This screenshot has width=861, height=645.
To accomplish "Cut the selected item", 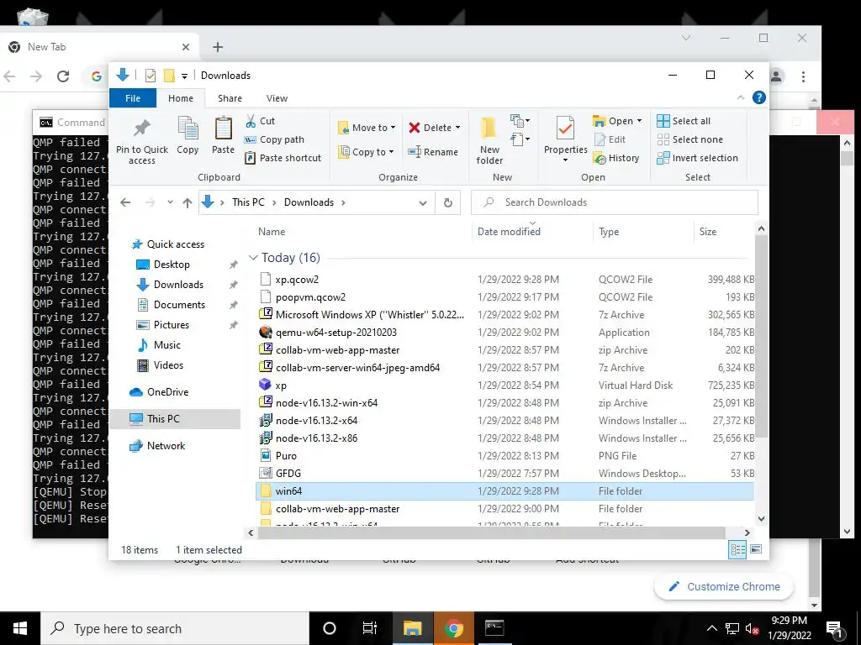I will coord(260,121).
